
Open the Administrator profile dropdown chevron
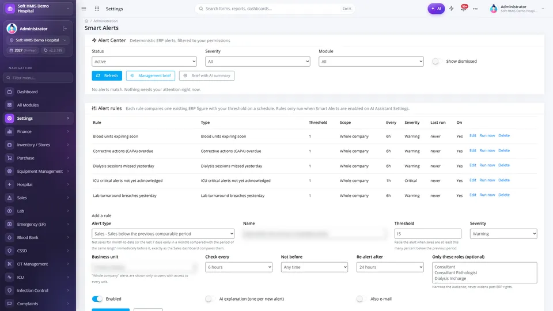[543, 9]
